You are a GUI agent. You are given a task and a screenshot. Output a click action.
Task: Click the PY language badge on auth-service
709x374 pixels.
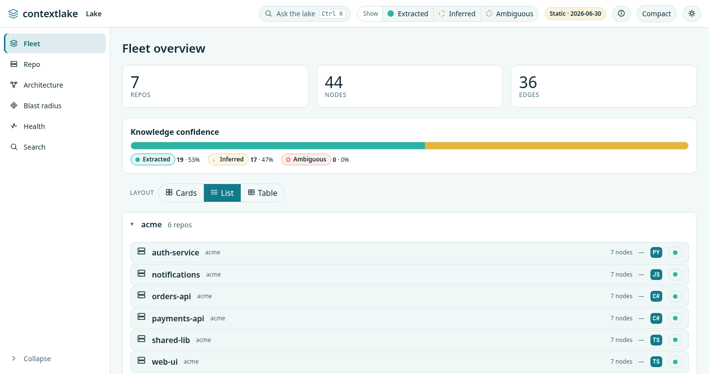click(x=656, y=252)
